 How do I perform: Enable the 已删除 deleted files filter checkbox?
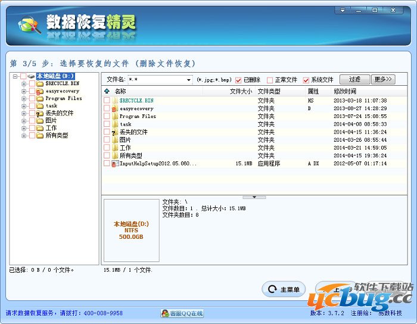pyautogui.click(x=238, y=80)
